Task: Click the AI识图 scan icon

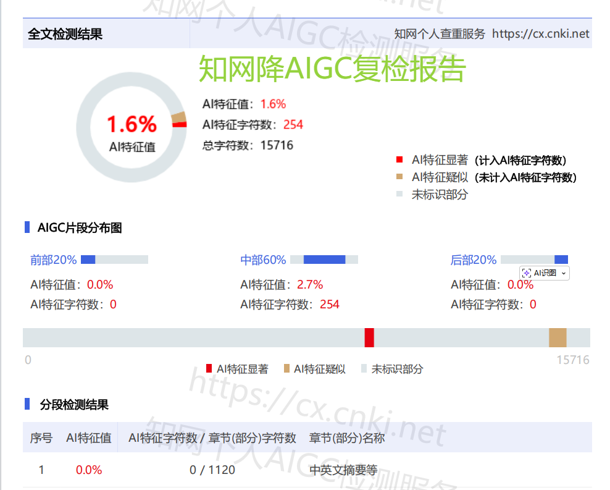Action: coord(527,273)
